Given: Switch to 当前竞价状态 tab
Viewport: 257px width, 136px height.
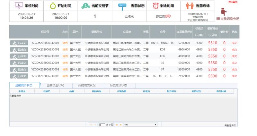Looking at the screenshot, I should [24, 85].
